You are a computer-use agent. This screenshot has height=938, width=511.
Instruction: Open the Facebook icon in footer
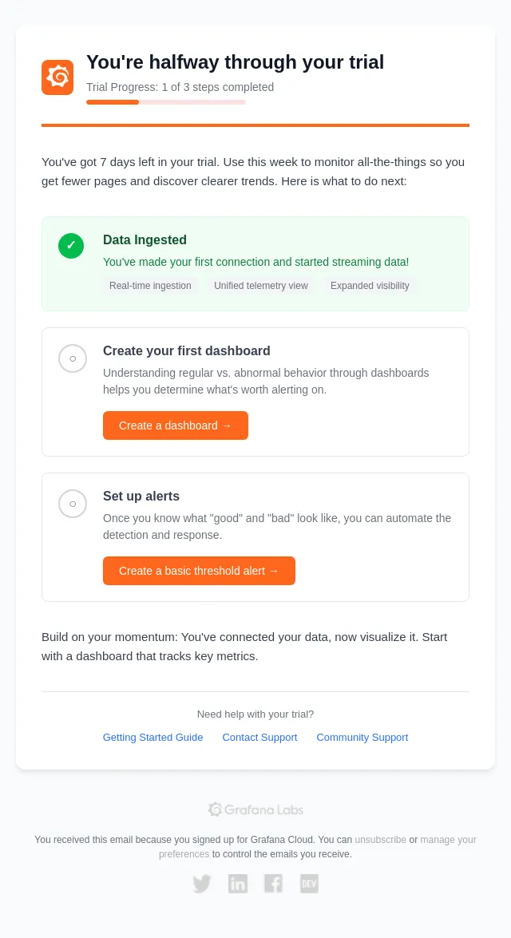[x=273, y=884]
